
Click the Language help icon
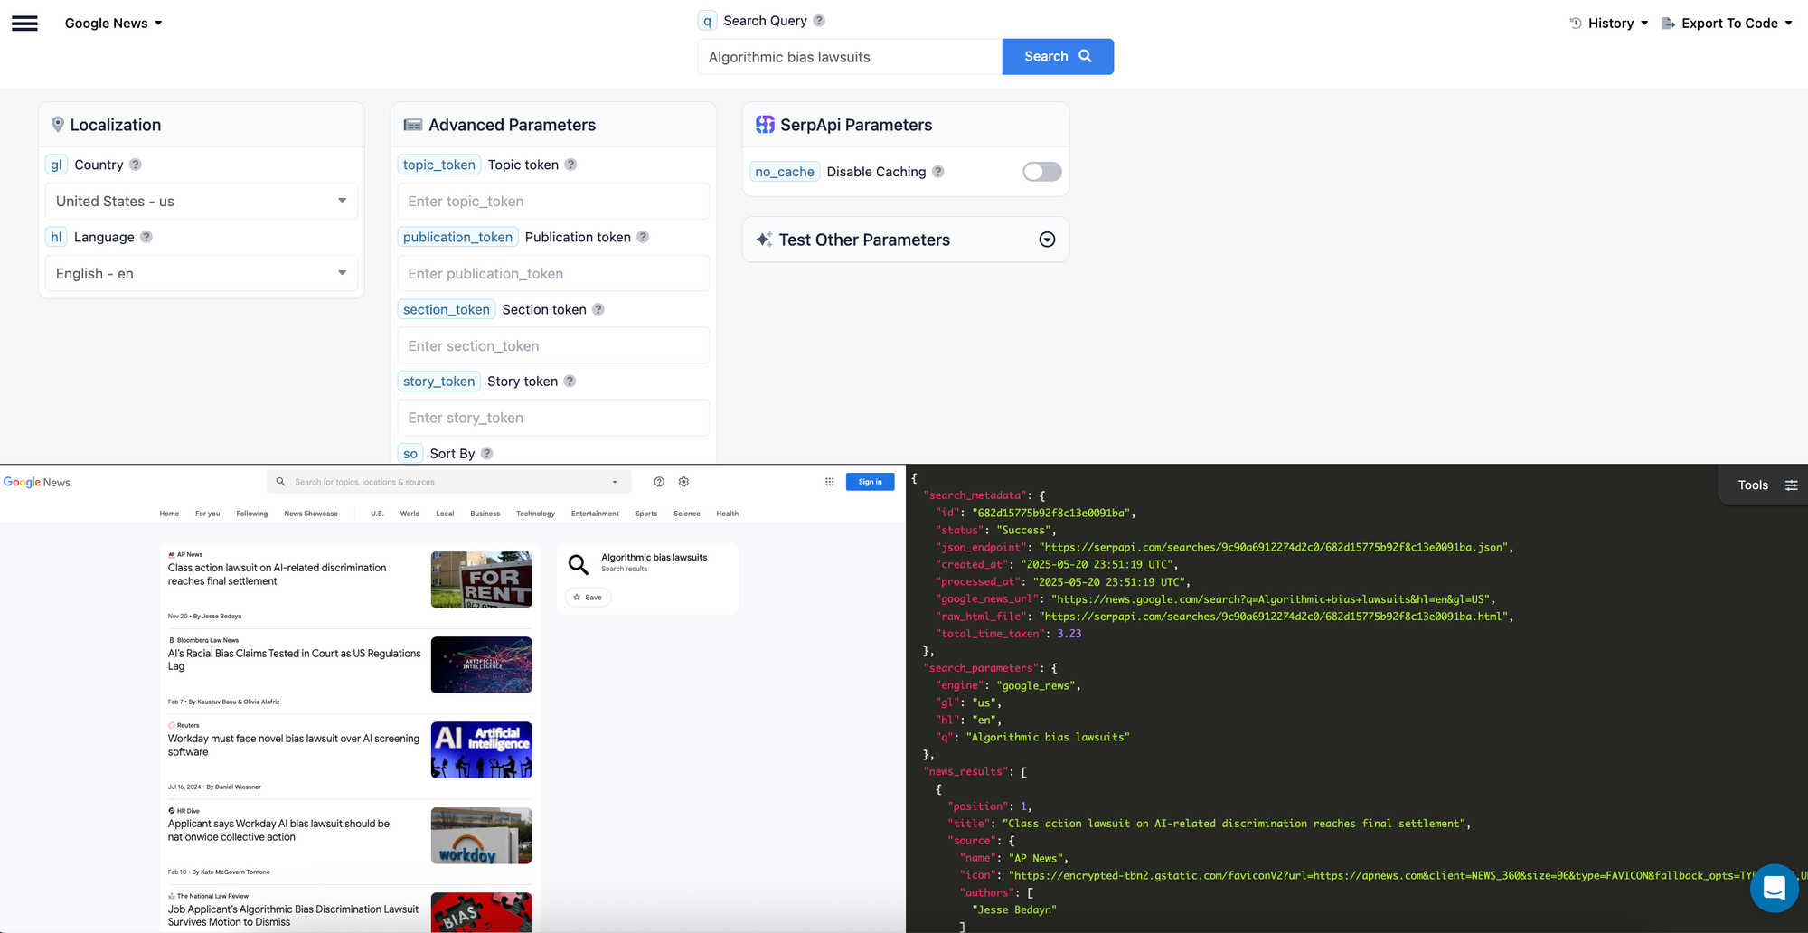[x=146, y=237]
